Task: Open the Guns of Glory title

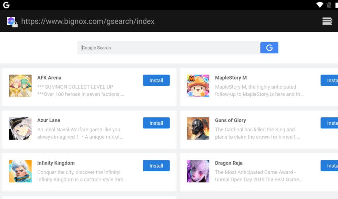Action: 230,120
